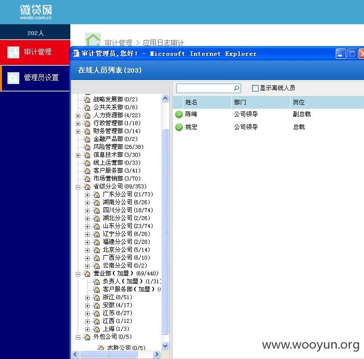Click the search magnifier icon

click(x=236, y=89)
